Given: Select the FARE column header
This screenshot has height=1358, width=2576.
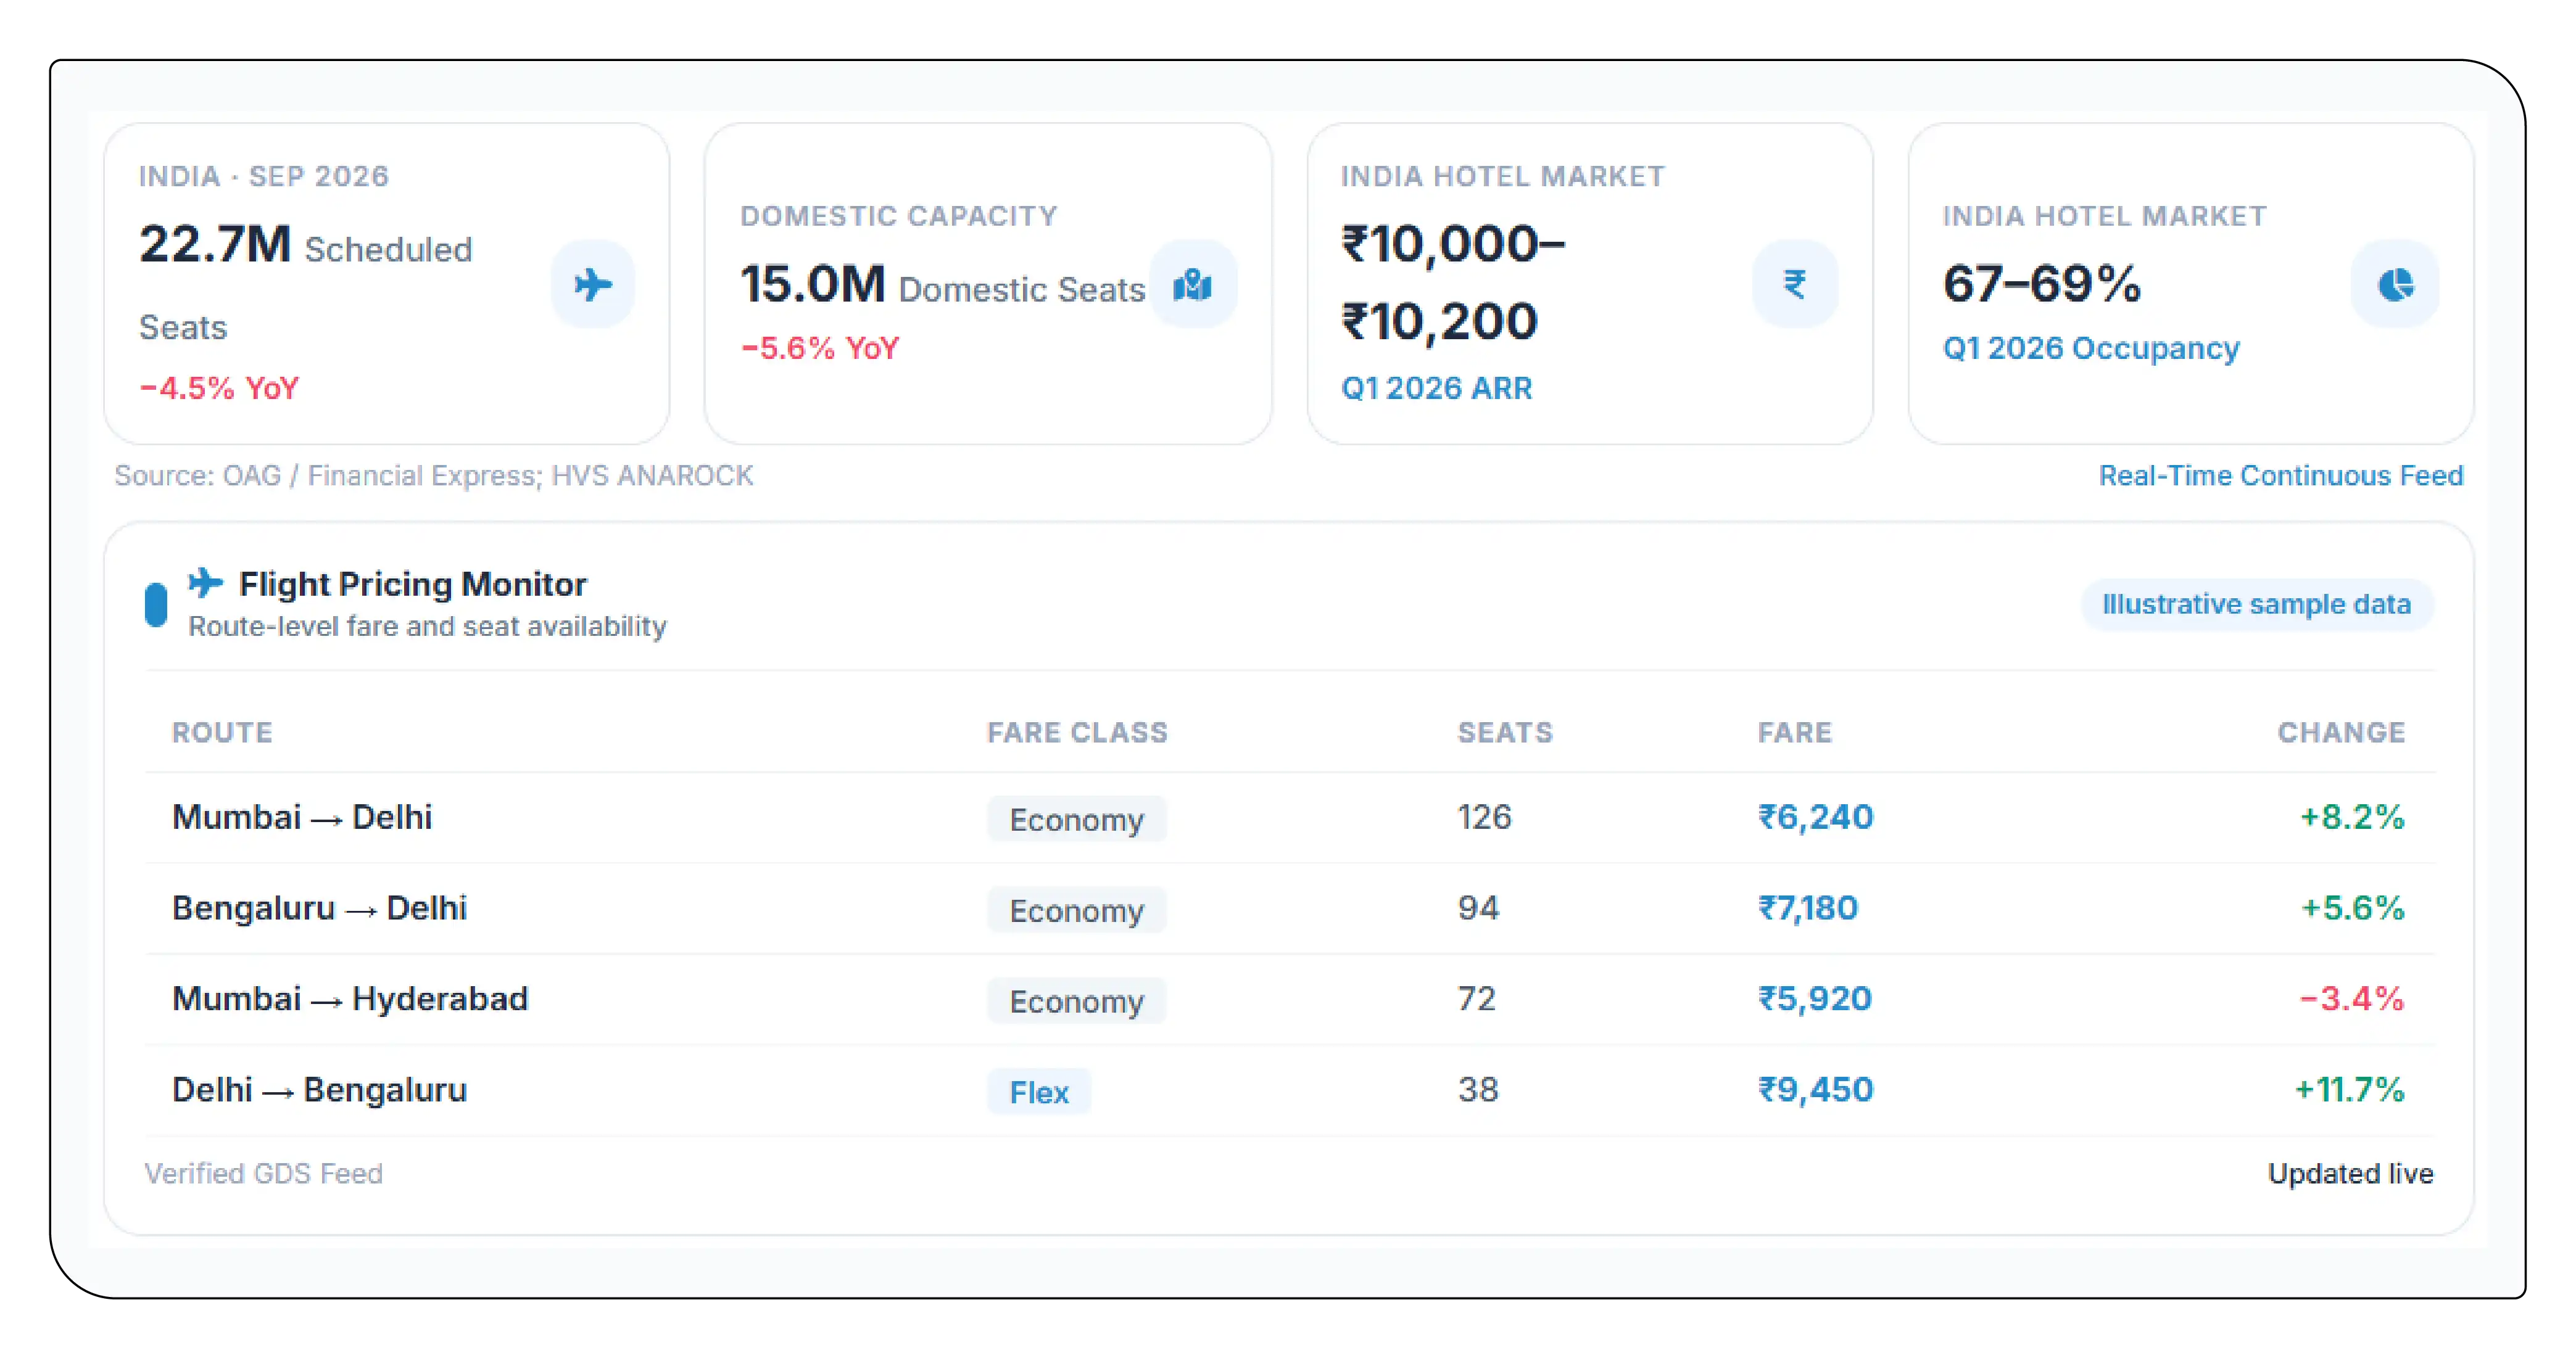Looking at the screenshot, I should tap(1795, 733).
